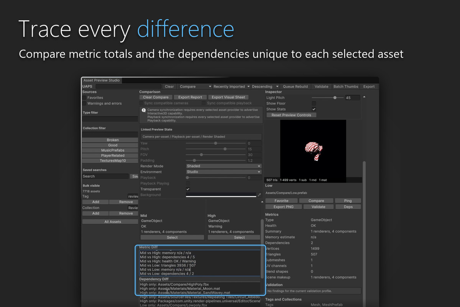The height and width of the screenshot is (307, 460).
Task: Pick background color with the eyedropper icon
Action: pyautogui.click(x=259, y=195)
